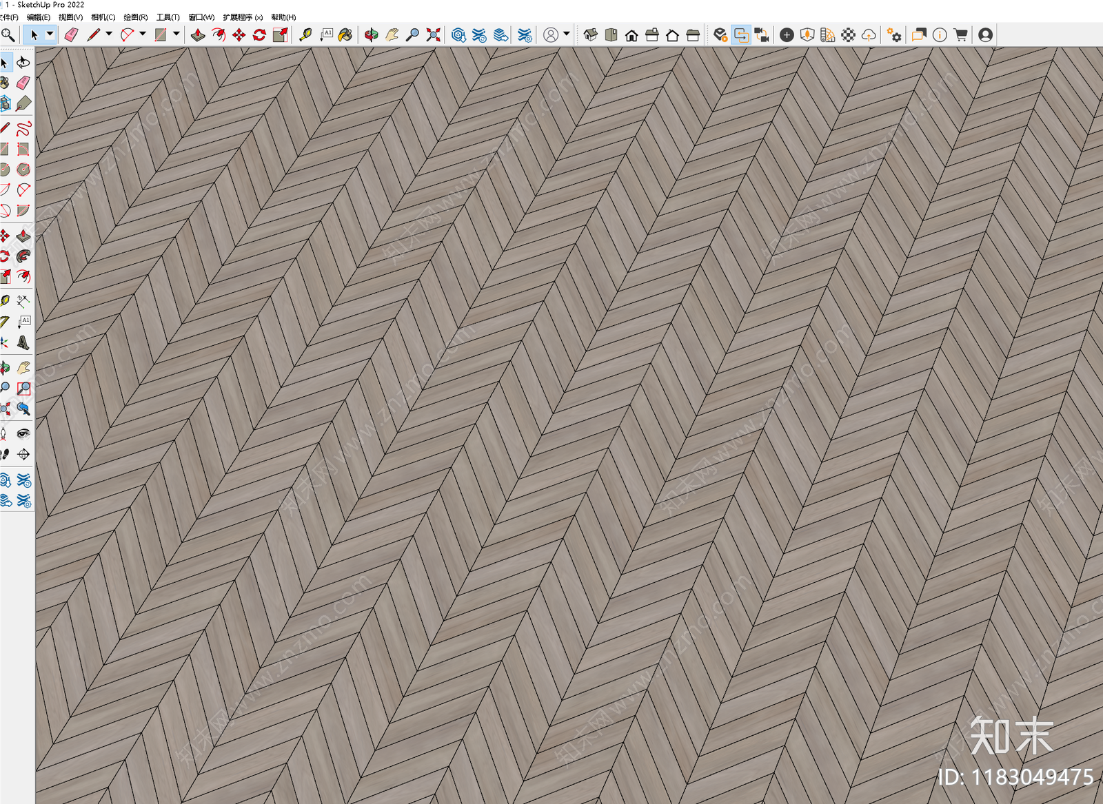Start renderer with the play-badge icon
The image size is (1103, 804).
tap(720, 34)
